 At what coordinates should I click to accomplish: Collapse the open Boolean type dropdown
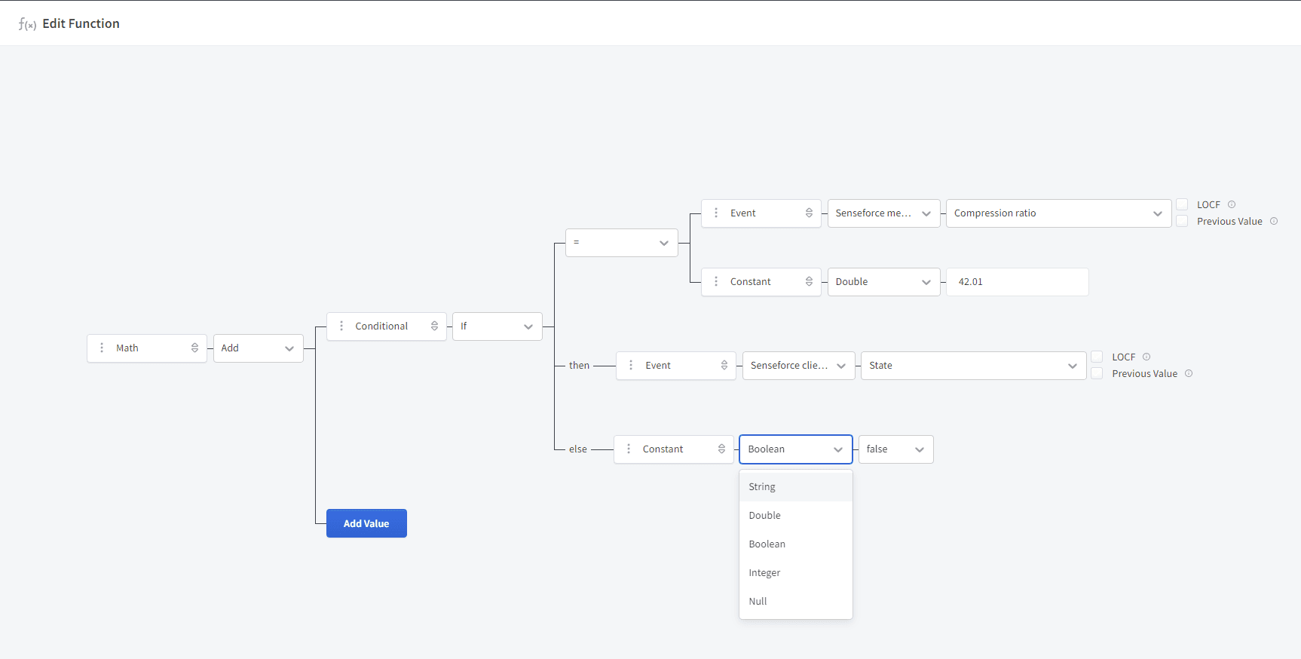point(796,449)
